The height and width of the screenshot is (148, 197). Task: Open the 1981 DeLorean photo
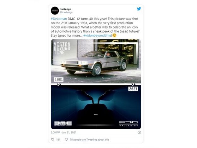point(96,61)
